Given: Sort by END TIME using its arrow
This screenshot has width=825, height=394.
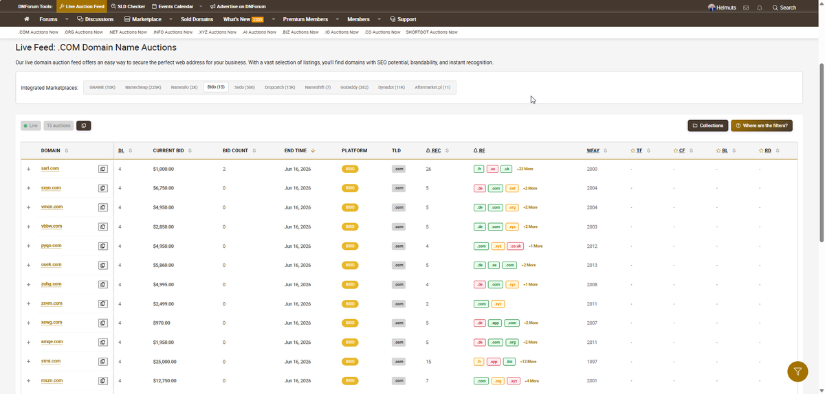Looking at the screenshot, I should [x=313, y=150].
